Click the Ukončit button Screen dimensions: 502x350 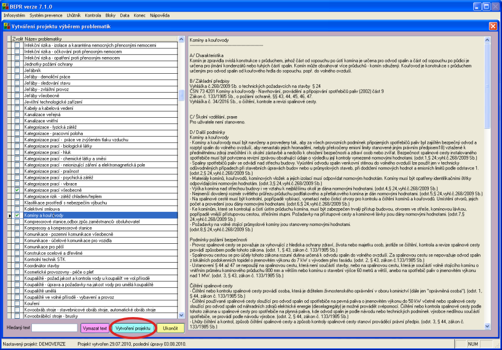[x=170, y=328]
